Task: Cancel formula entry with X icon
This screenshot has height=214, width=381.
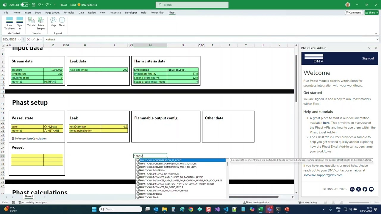Action: [x=28, y=40]
